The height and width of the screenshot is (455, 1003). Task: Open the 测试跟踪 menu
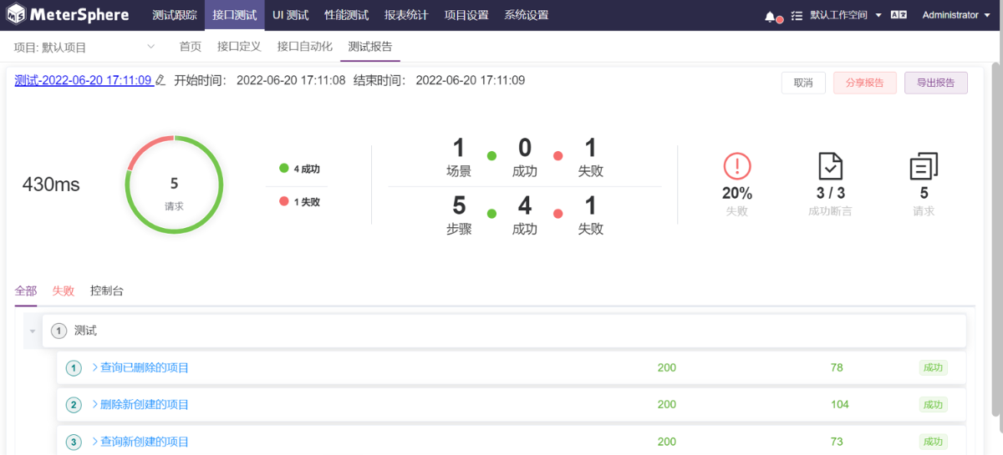tap(175, 15)
